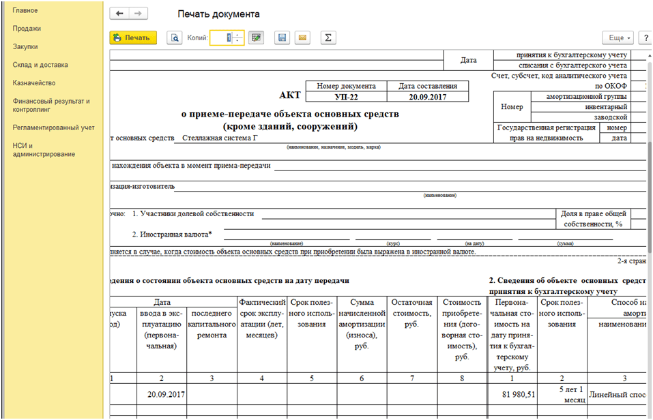653x420 pixels.
Task: Open the Продажи section
Action: point(27,29)
